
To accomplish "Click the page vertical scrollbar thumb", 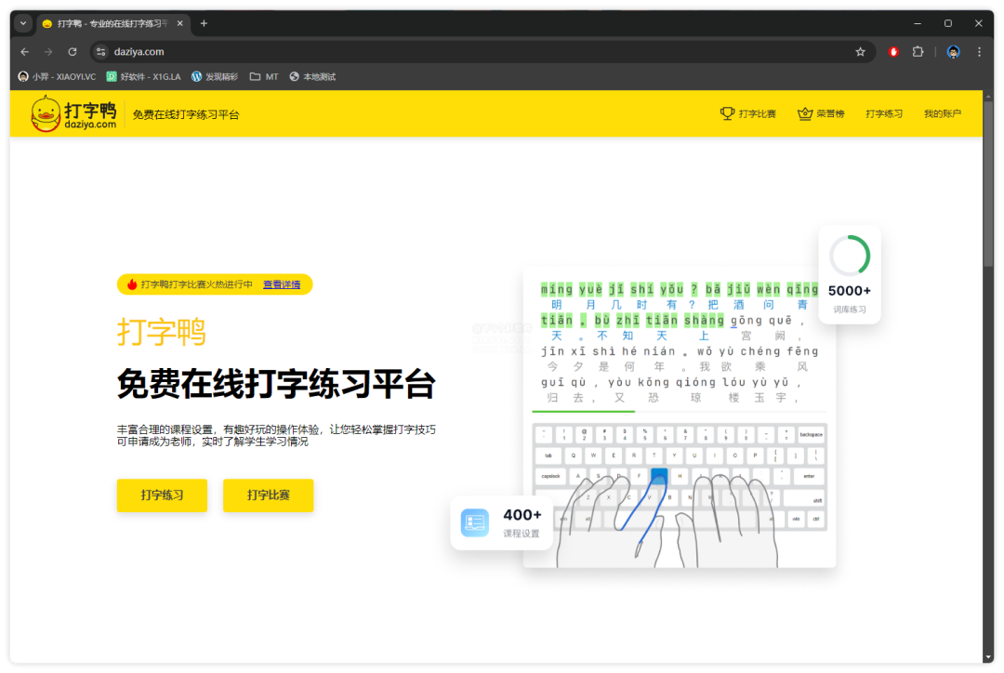I will coord(988,182).
